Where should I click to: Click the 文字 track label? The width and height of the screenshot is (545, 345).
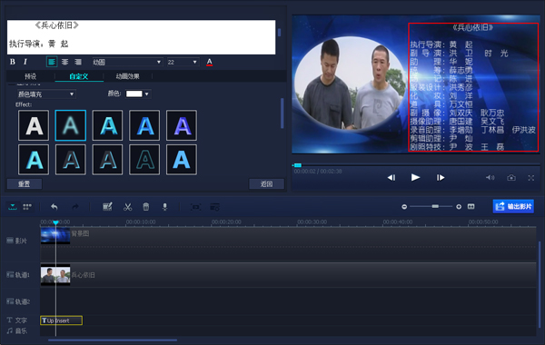tap(16, 320)
